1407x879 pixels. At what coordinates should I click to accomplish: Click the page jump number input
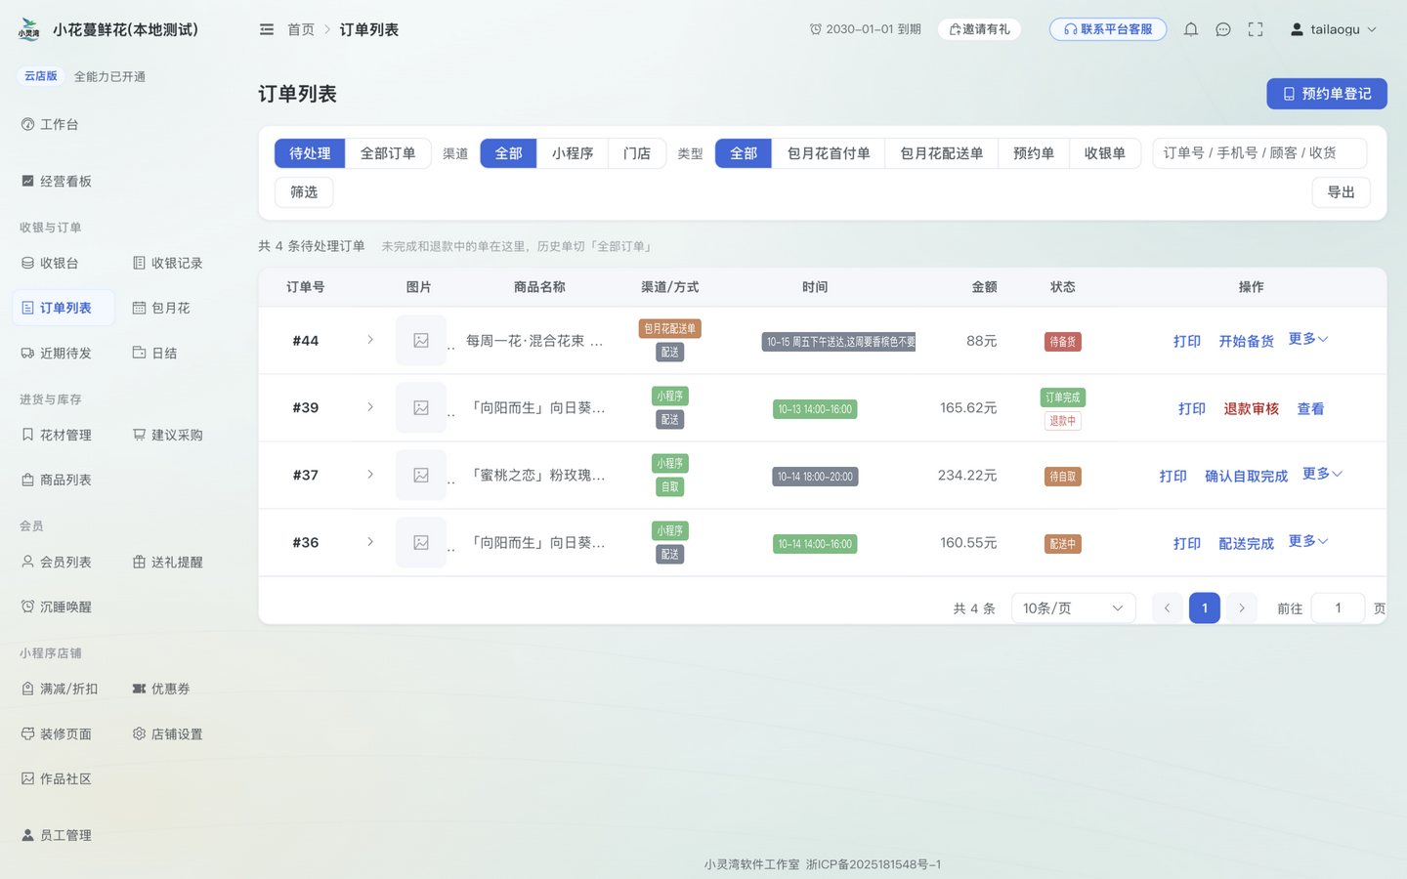pos(1338,607)
